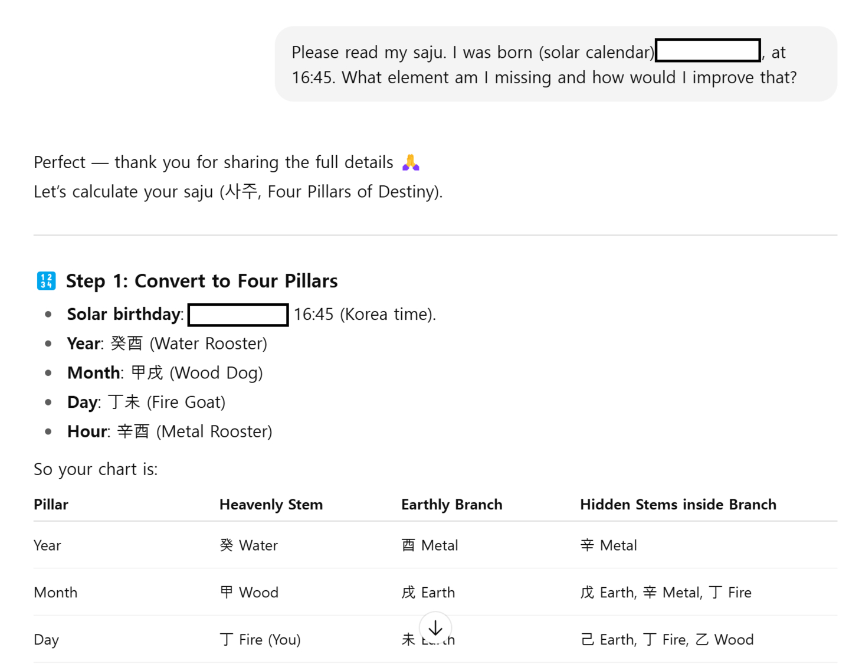This screenshot has width=849, height=664.
Task: Click the numbers emoji beside Step 1
Action: point(46,281)
